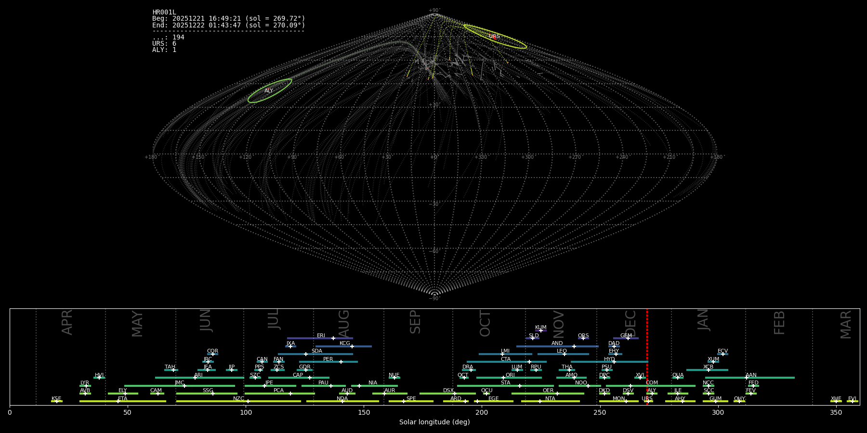
Task: Click the LYR peak marker cross
Action: pyautogui.click(x=86, y=386)
